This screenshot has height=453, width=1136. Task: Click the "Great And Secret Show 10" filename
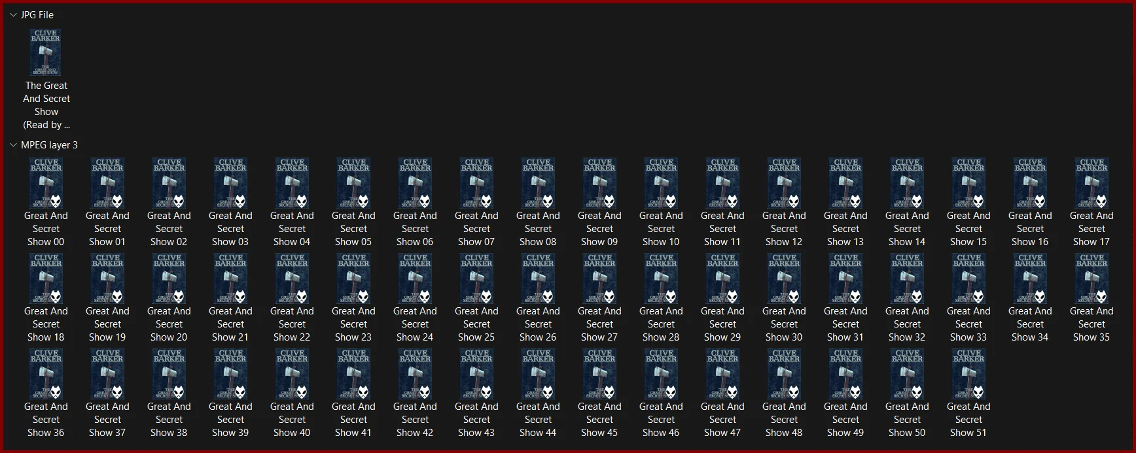[x=661, y=229]
